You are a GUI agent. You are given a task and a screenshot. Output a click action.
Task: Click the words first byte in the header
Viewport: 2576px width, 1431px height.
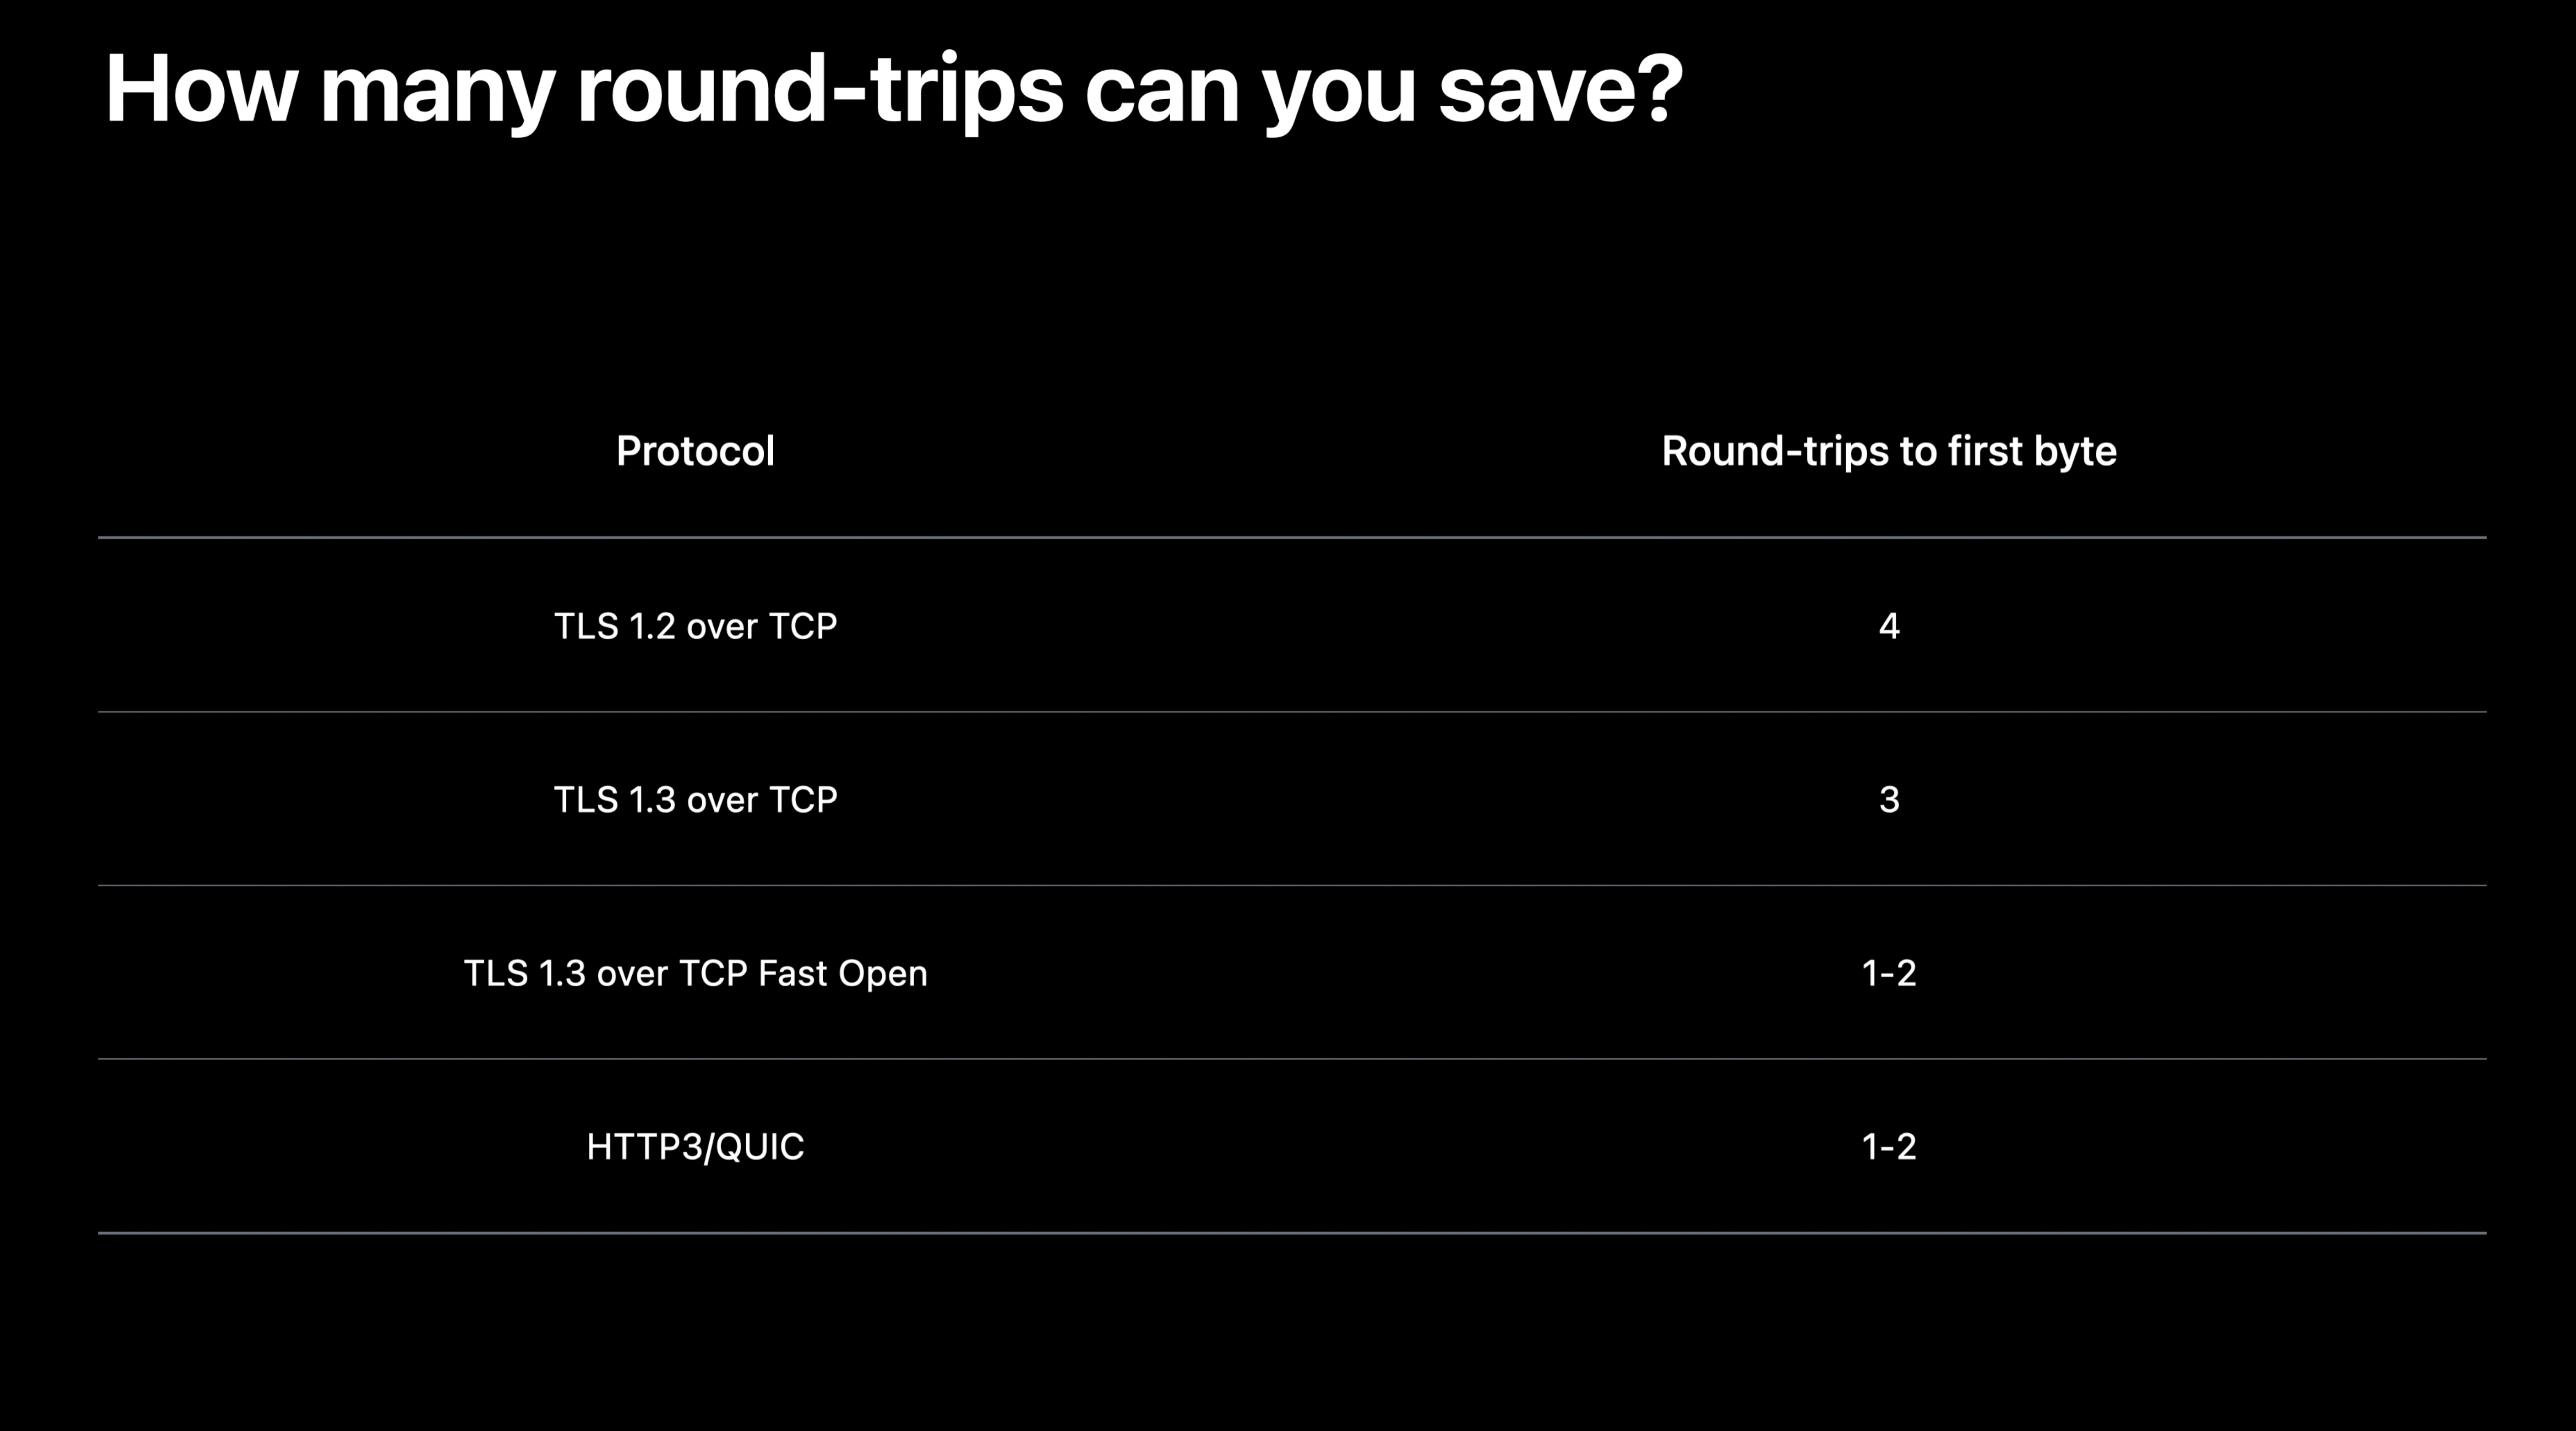pyautogui.click(x=2031, y=452)
